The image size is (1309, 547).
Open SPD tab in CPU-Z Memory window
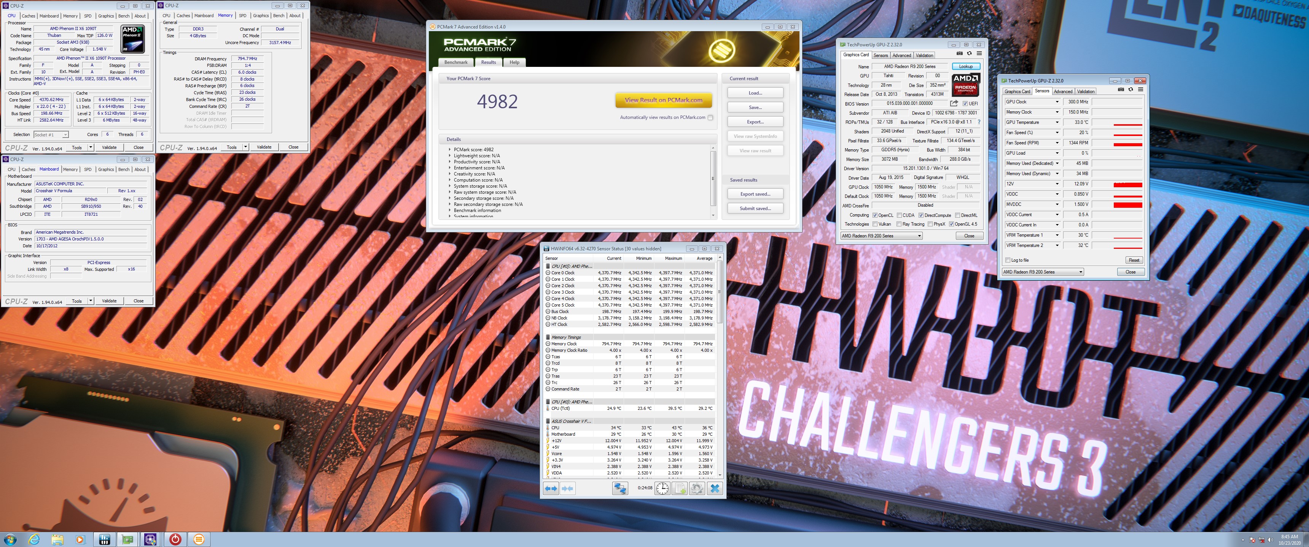pyautogui.click(x=242, y=16)
